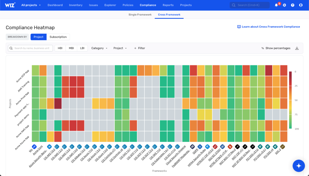Image resolution: width=309 pixels, height=176 pixels.
Task: Focus the global Search (Cmd+K) field
Action: pyautogui.click(x=250, y=5)
